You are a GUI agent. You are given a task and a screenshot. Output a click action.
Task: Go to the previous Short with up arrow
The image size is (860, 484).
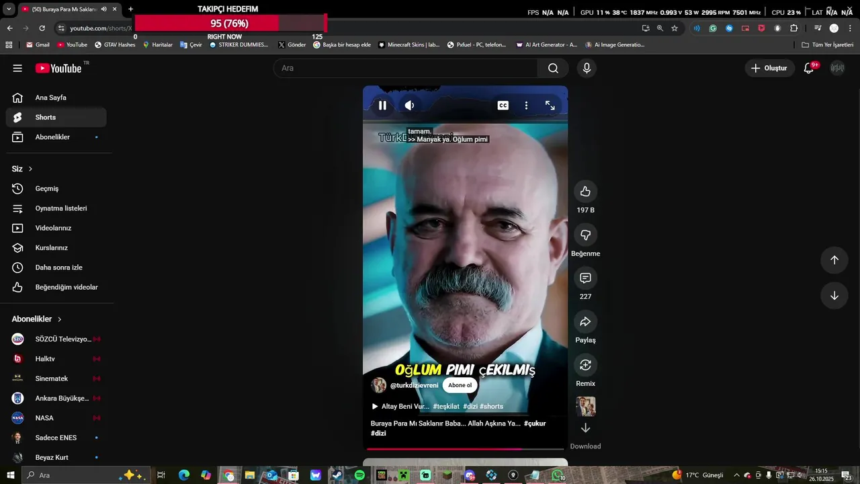[834, 260]
